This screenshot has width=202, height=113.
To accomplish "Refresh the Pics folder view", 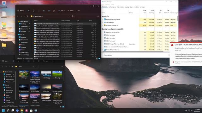I will click(37, 67).
